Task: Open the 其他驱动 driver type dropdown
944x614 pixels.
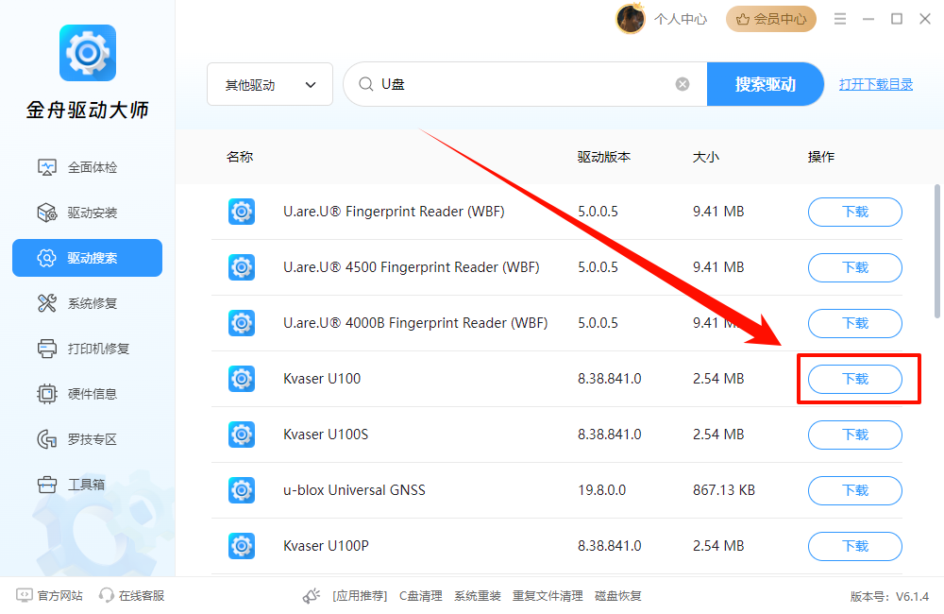Action: 270,84
